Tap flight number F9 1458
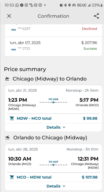 53,99
